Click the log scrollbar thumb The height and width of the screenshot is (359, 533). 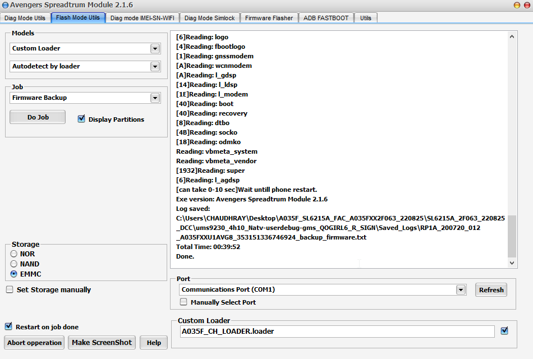pyautogui.click(x=512, y=236)
